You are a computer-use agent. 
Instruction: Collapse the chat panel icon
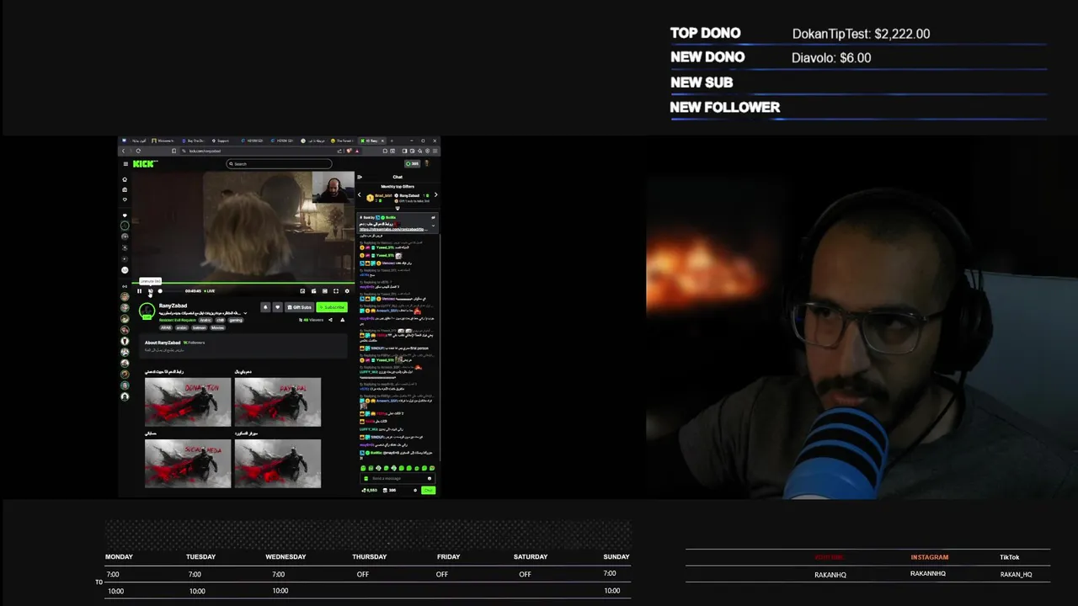360,177
